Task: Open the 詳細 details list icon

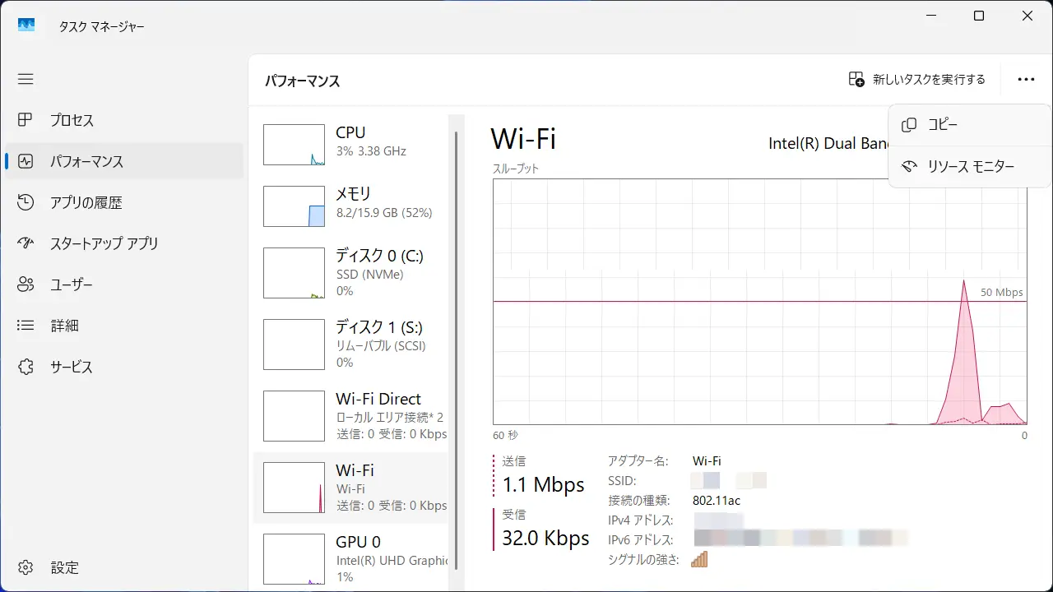Action: [26, 326]
